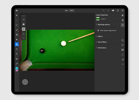The width and height of the screenshot is (139, 100).
Task: Undo the last action
Action: click(104, 10)
